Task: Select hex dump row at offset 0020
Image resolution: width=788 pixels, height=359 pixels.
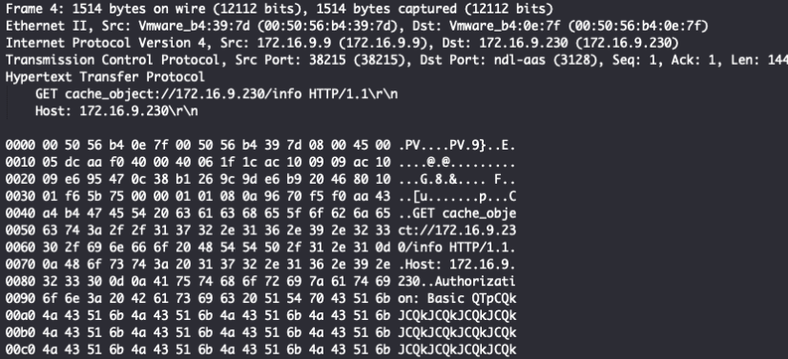Action: click(x=260, y=180)
